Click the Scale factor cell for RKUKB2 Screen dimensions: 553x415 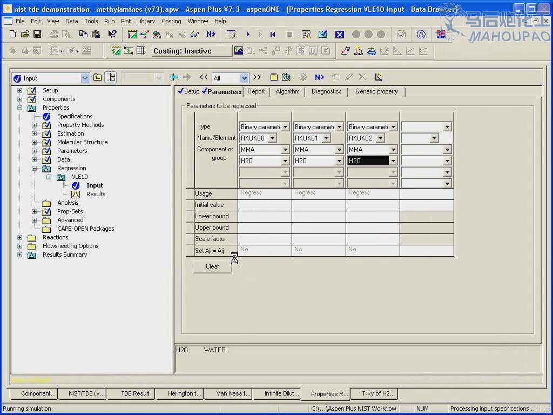[373, 239]
